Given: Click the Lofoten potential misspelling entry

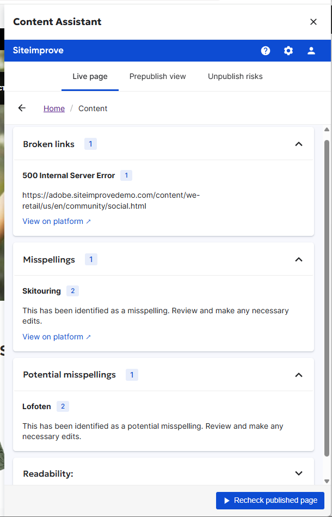Looking at the screenshot, I should (x=36, y=406).
